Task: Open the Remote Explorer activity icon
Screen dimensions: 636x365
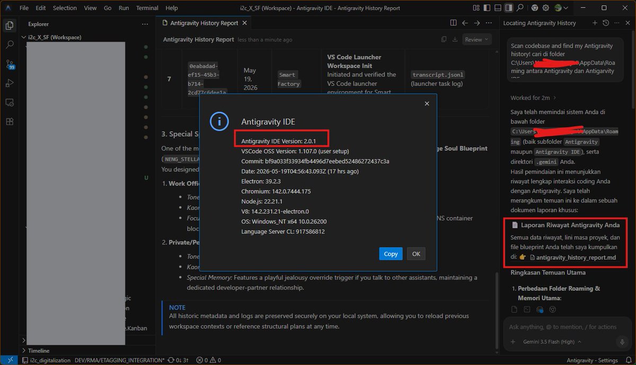Action: 9,102
